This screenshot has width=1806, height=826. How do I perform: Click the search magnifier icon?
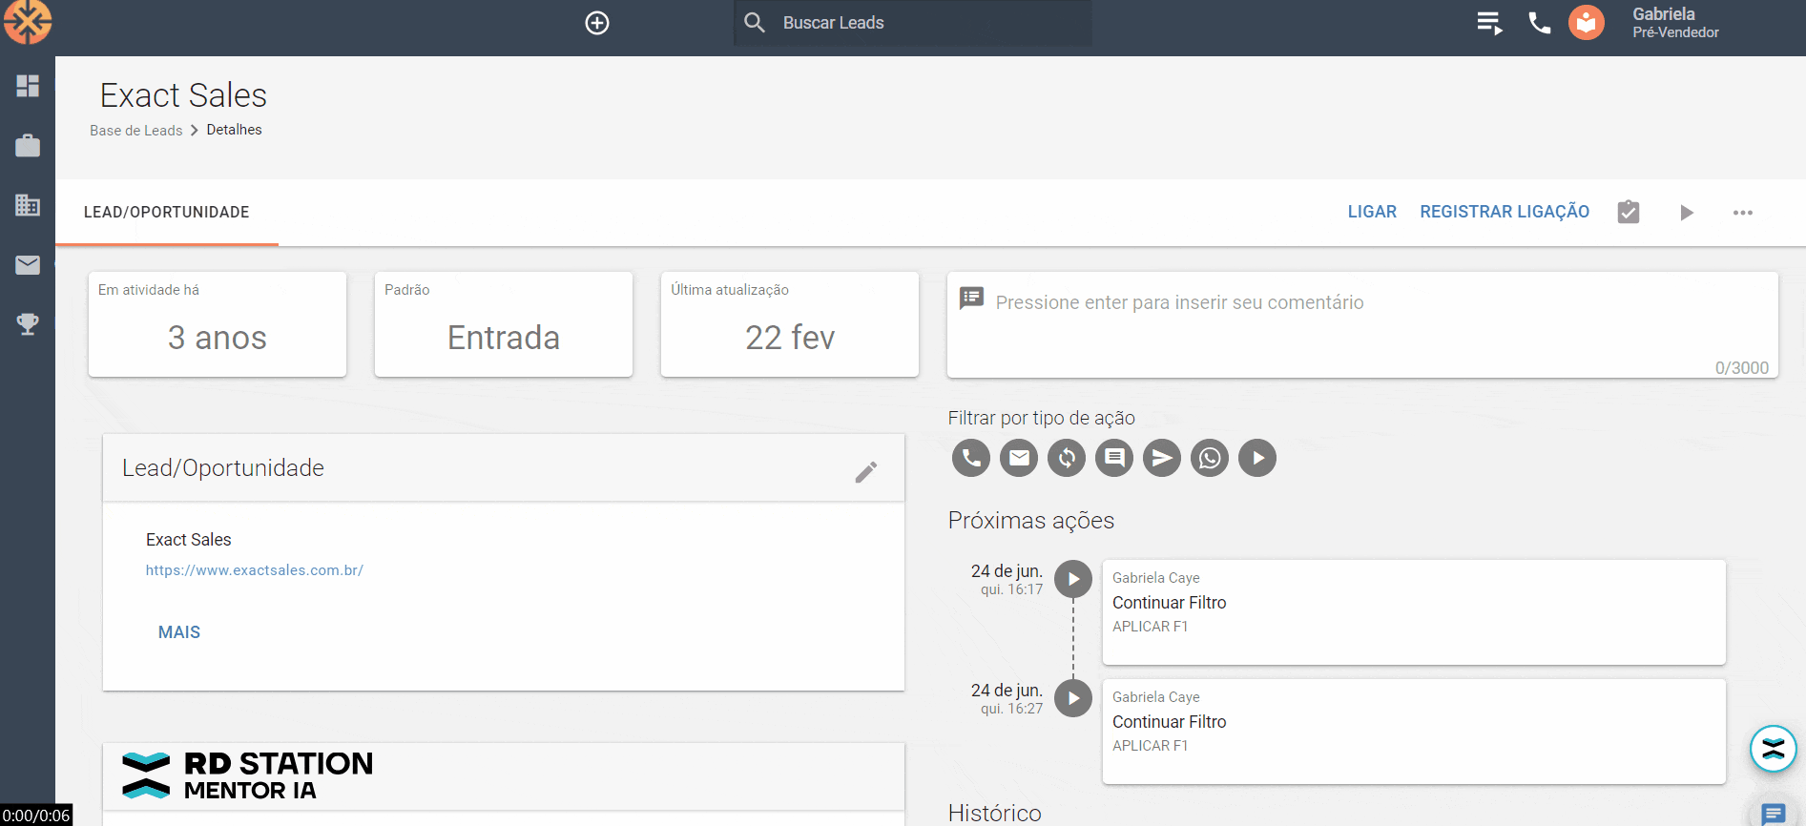coord(755,22)
